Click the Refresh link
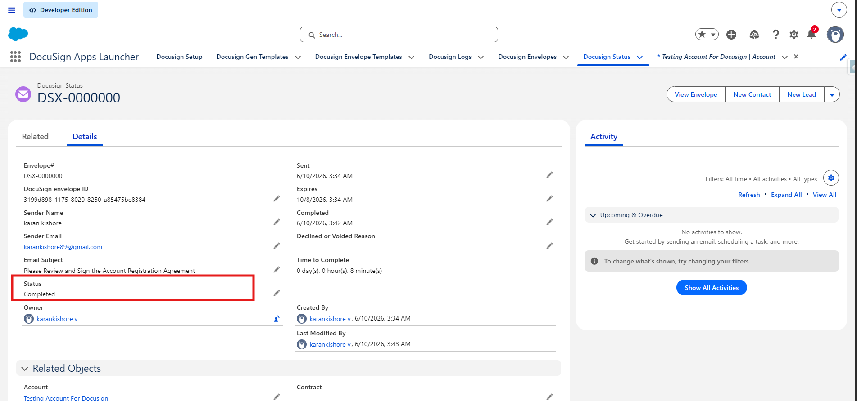 749,195
